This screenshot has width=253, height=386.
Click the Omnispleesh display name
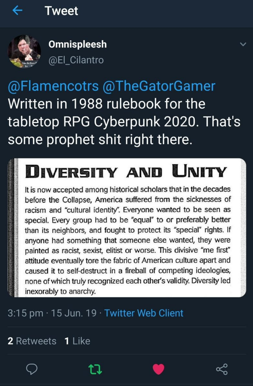(78, 44)
